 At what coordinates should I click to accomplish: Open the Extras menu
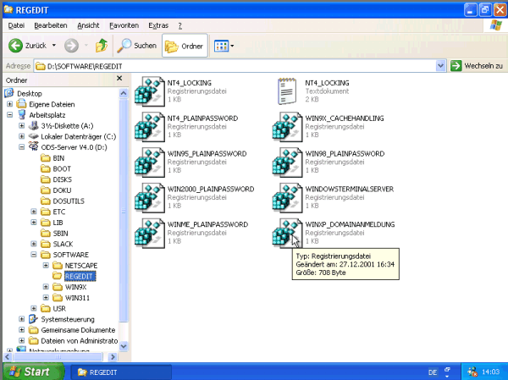coord(158,25)
